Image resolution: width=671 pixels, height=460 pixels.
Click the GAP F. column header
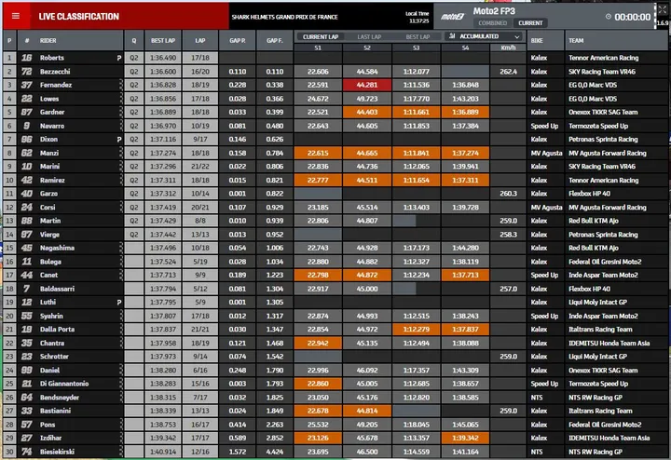coord(274,41)
